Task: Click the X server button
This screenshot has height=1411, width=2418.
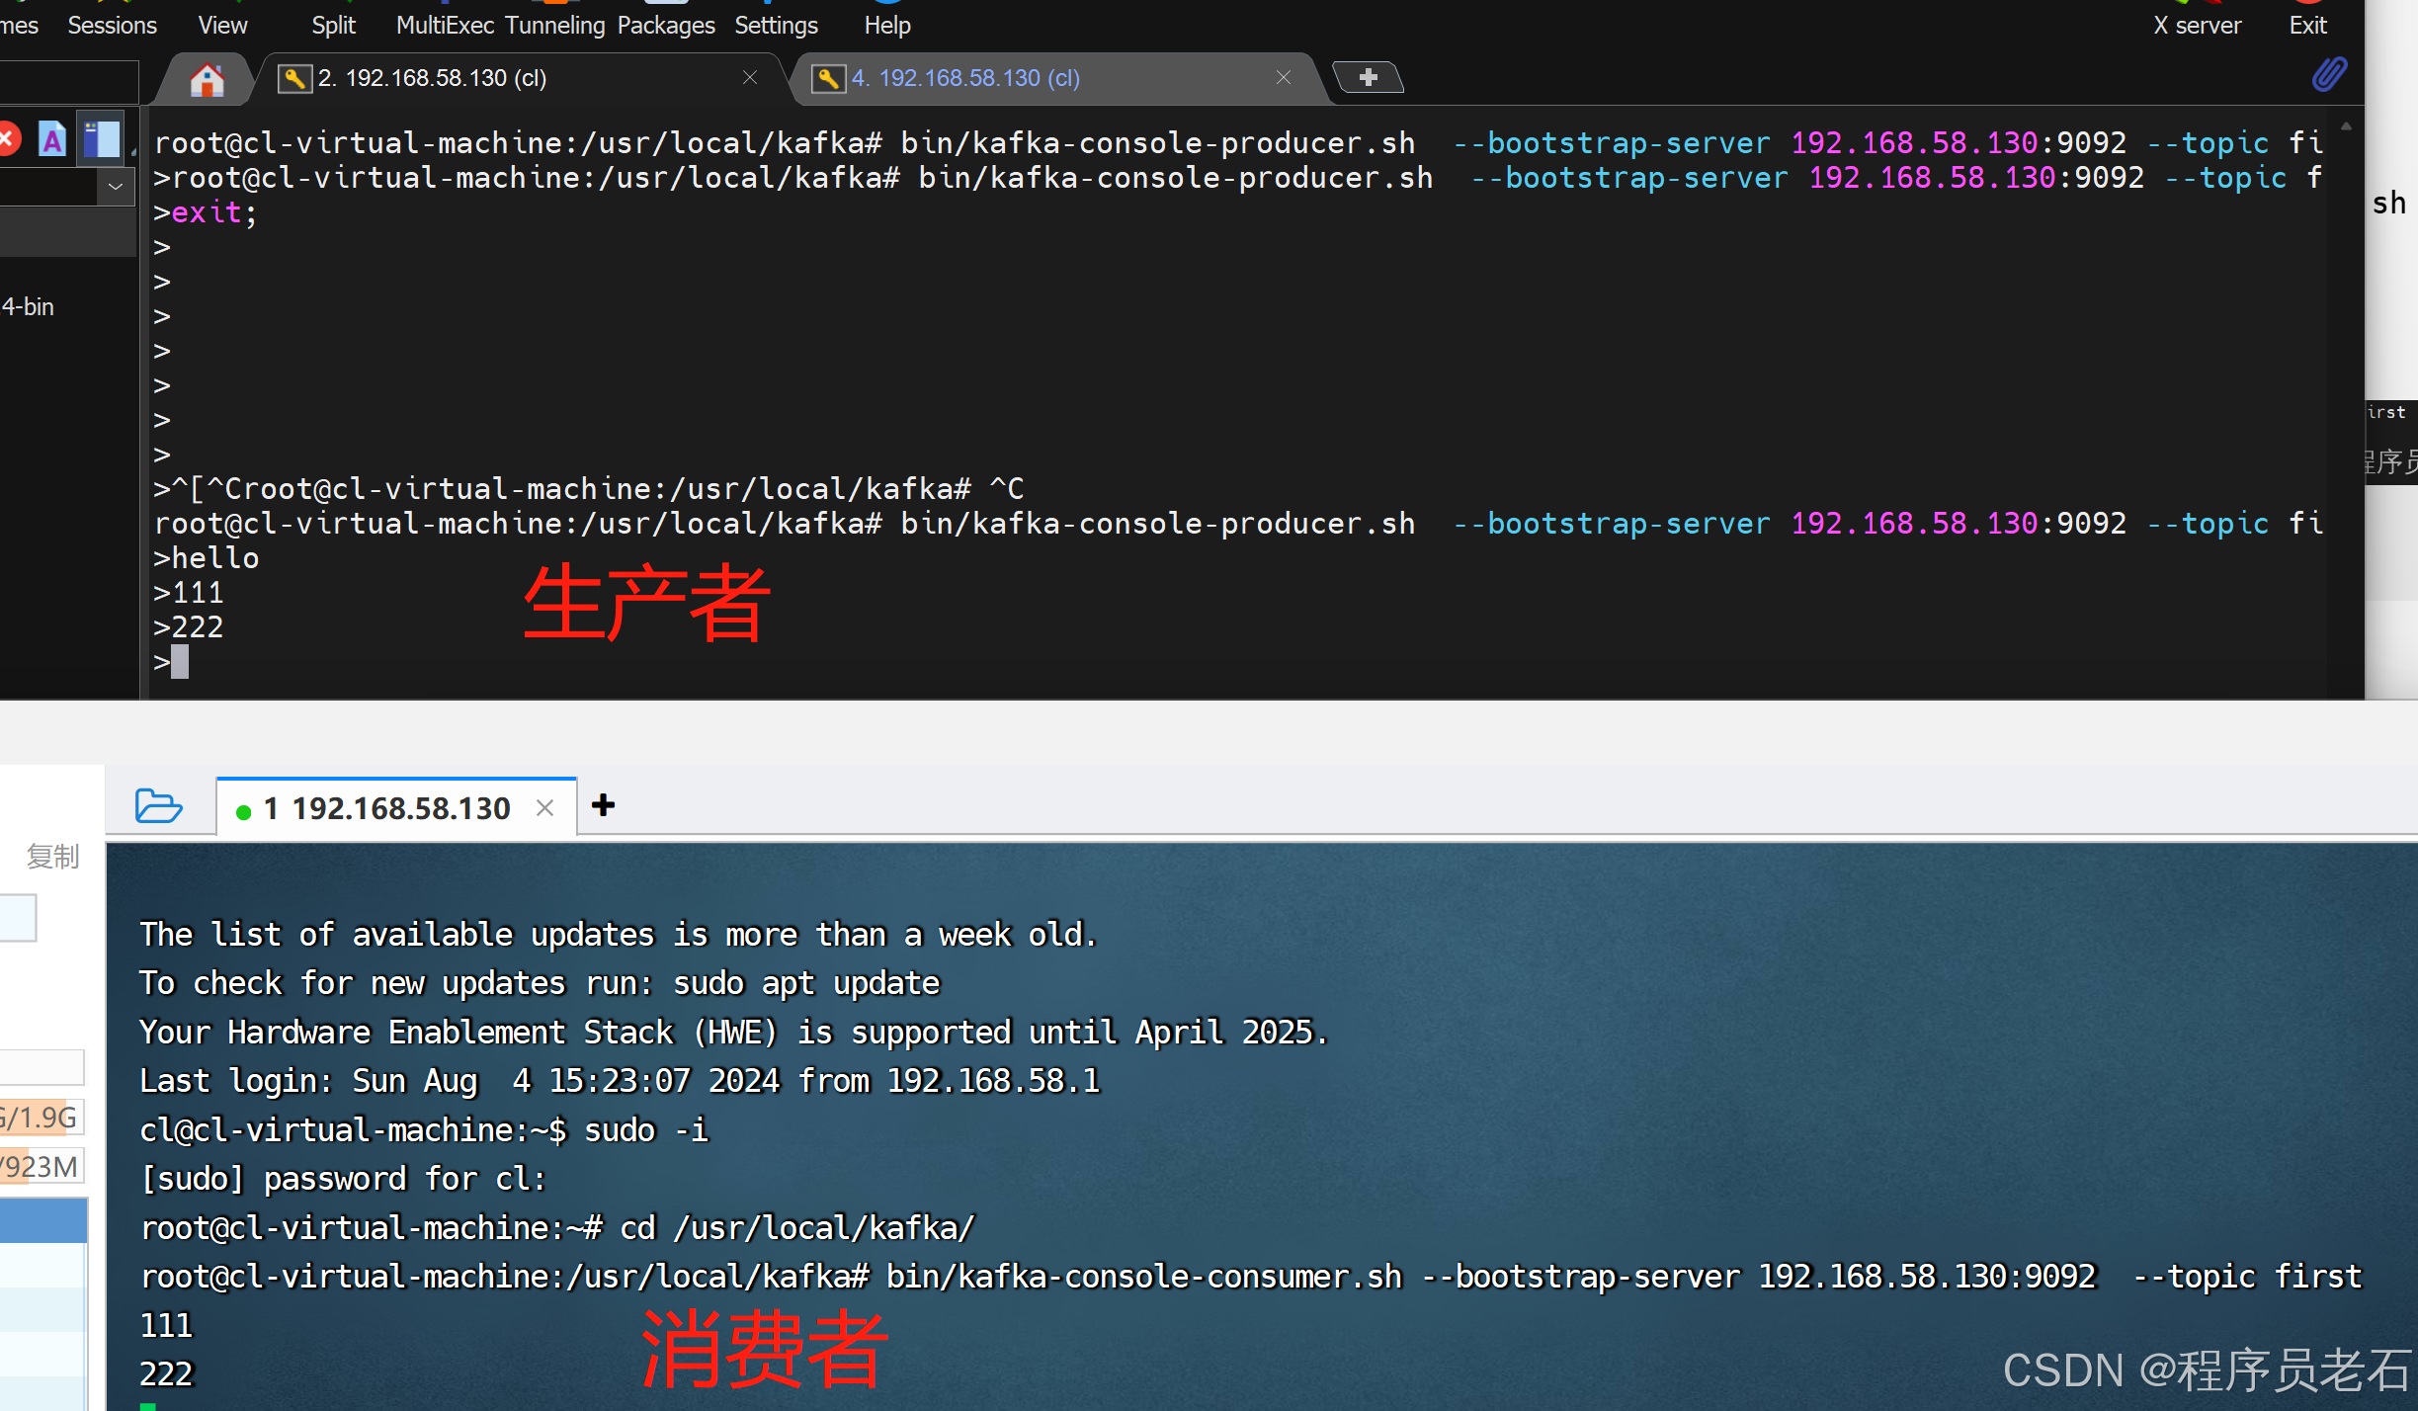Action: [2197, 26]
